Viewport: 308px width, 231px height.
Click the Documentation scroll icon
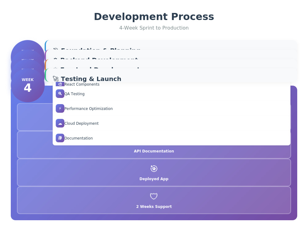coord(60,138)
